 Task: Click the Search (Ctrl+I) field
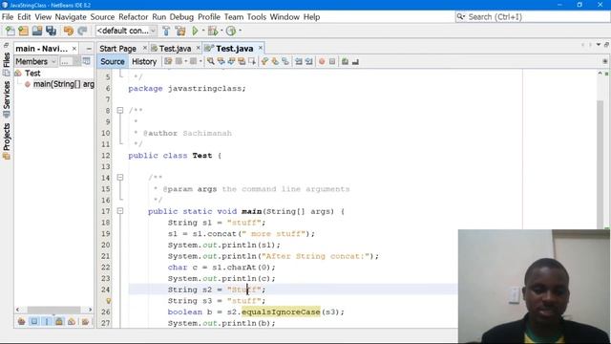click(x=533, y=17)
